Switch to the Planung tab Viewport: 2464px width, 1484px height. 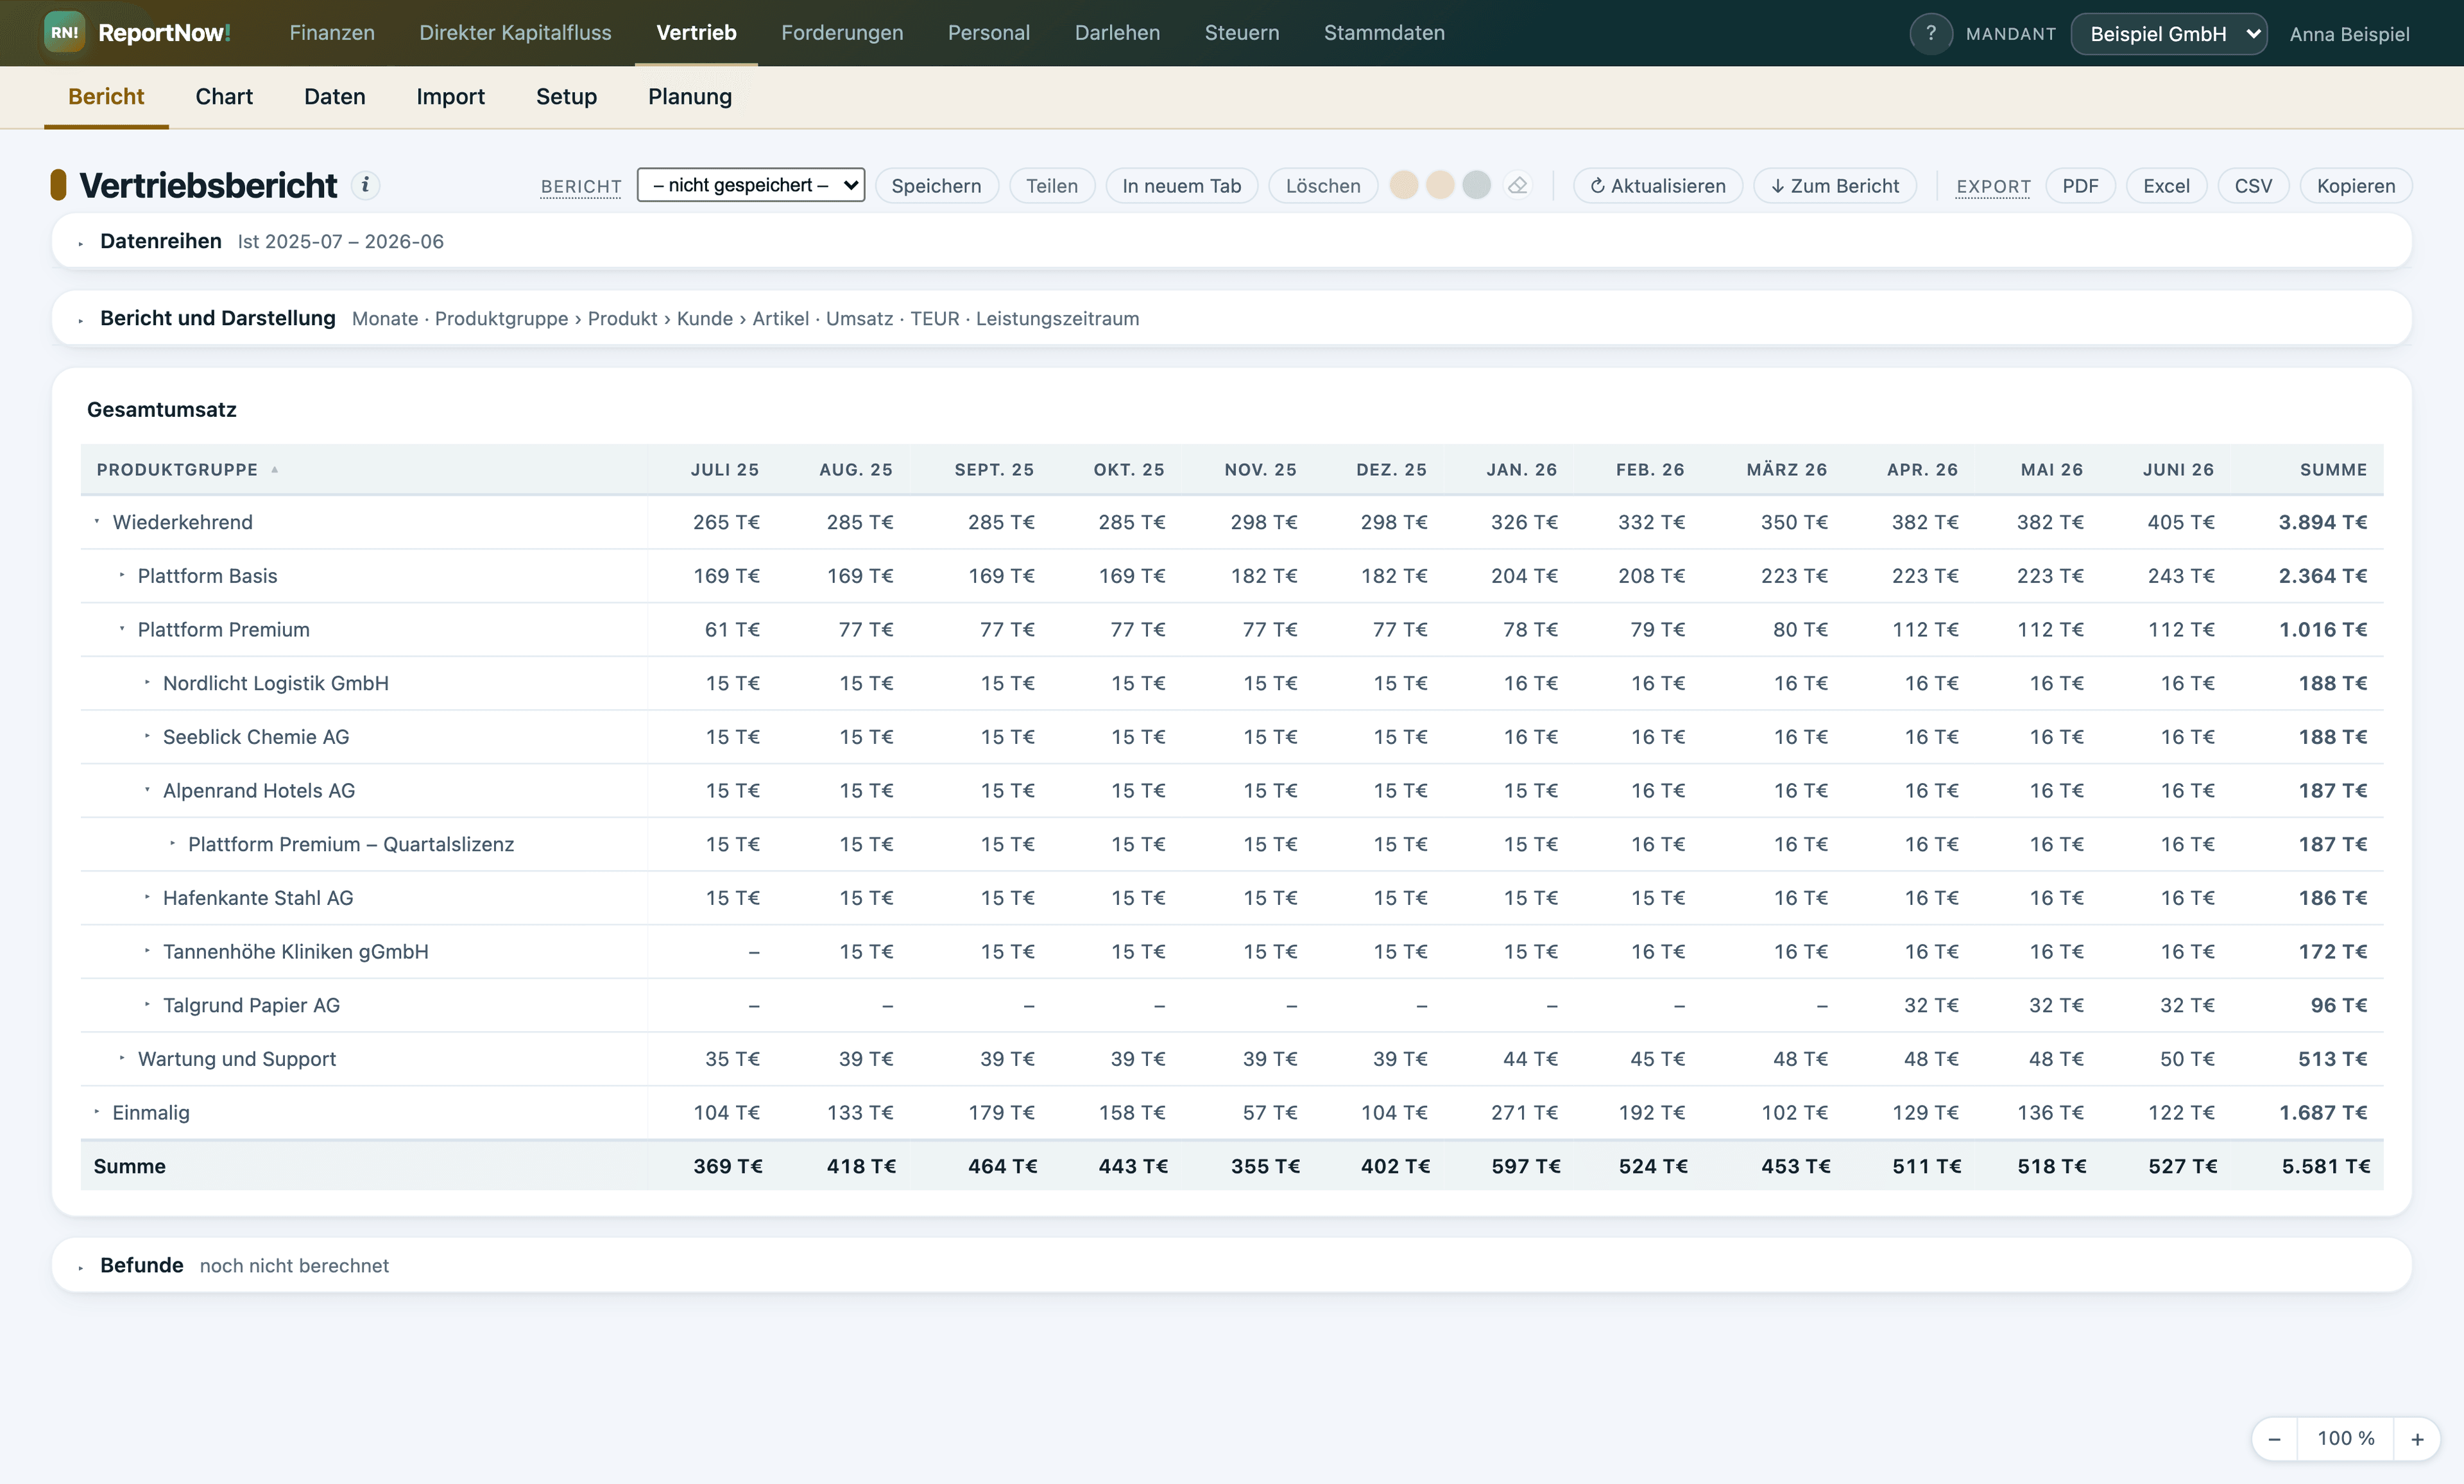(x=690, y=97)
